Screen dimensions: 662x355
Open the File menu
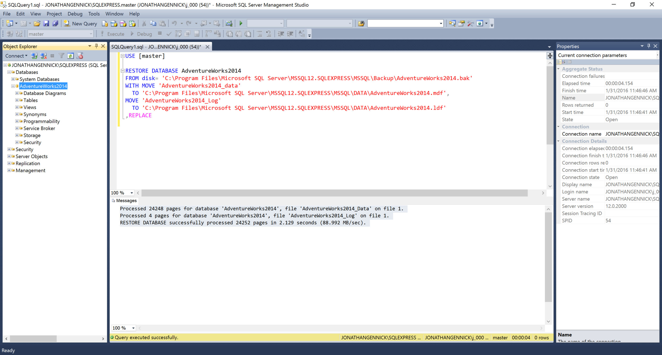7,14
